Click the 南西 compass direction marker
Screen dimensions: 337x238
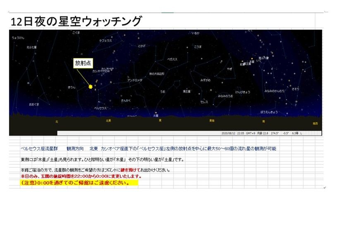coord(315,124)
